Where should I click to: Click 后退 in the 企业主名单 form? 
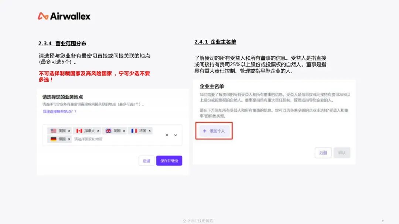(x=323, y=153)
